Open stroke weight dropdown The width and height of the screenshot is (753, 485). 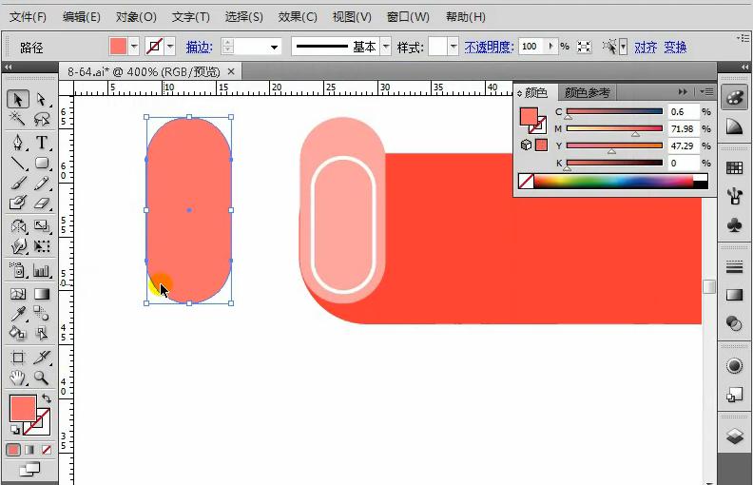tap(275, 47)
